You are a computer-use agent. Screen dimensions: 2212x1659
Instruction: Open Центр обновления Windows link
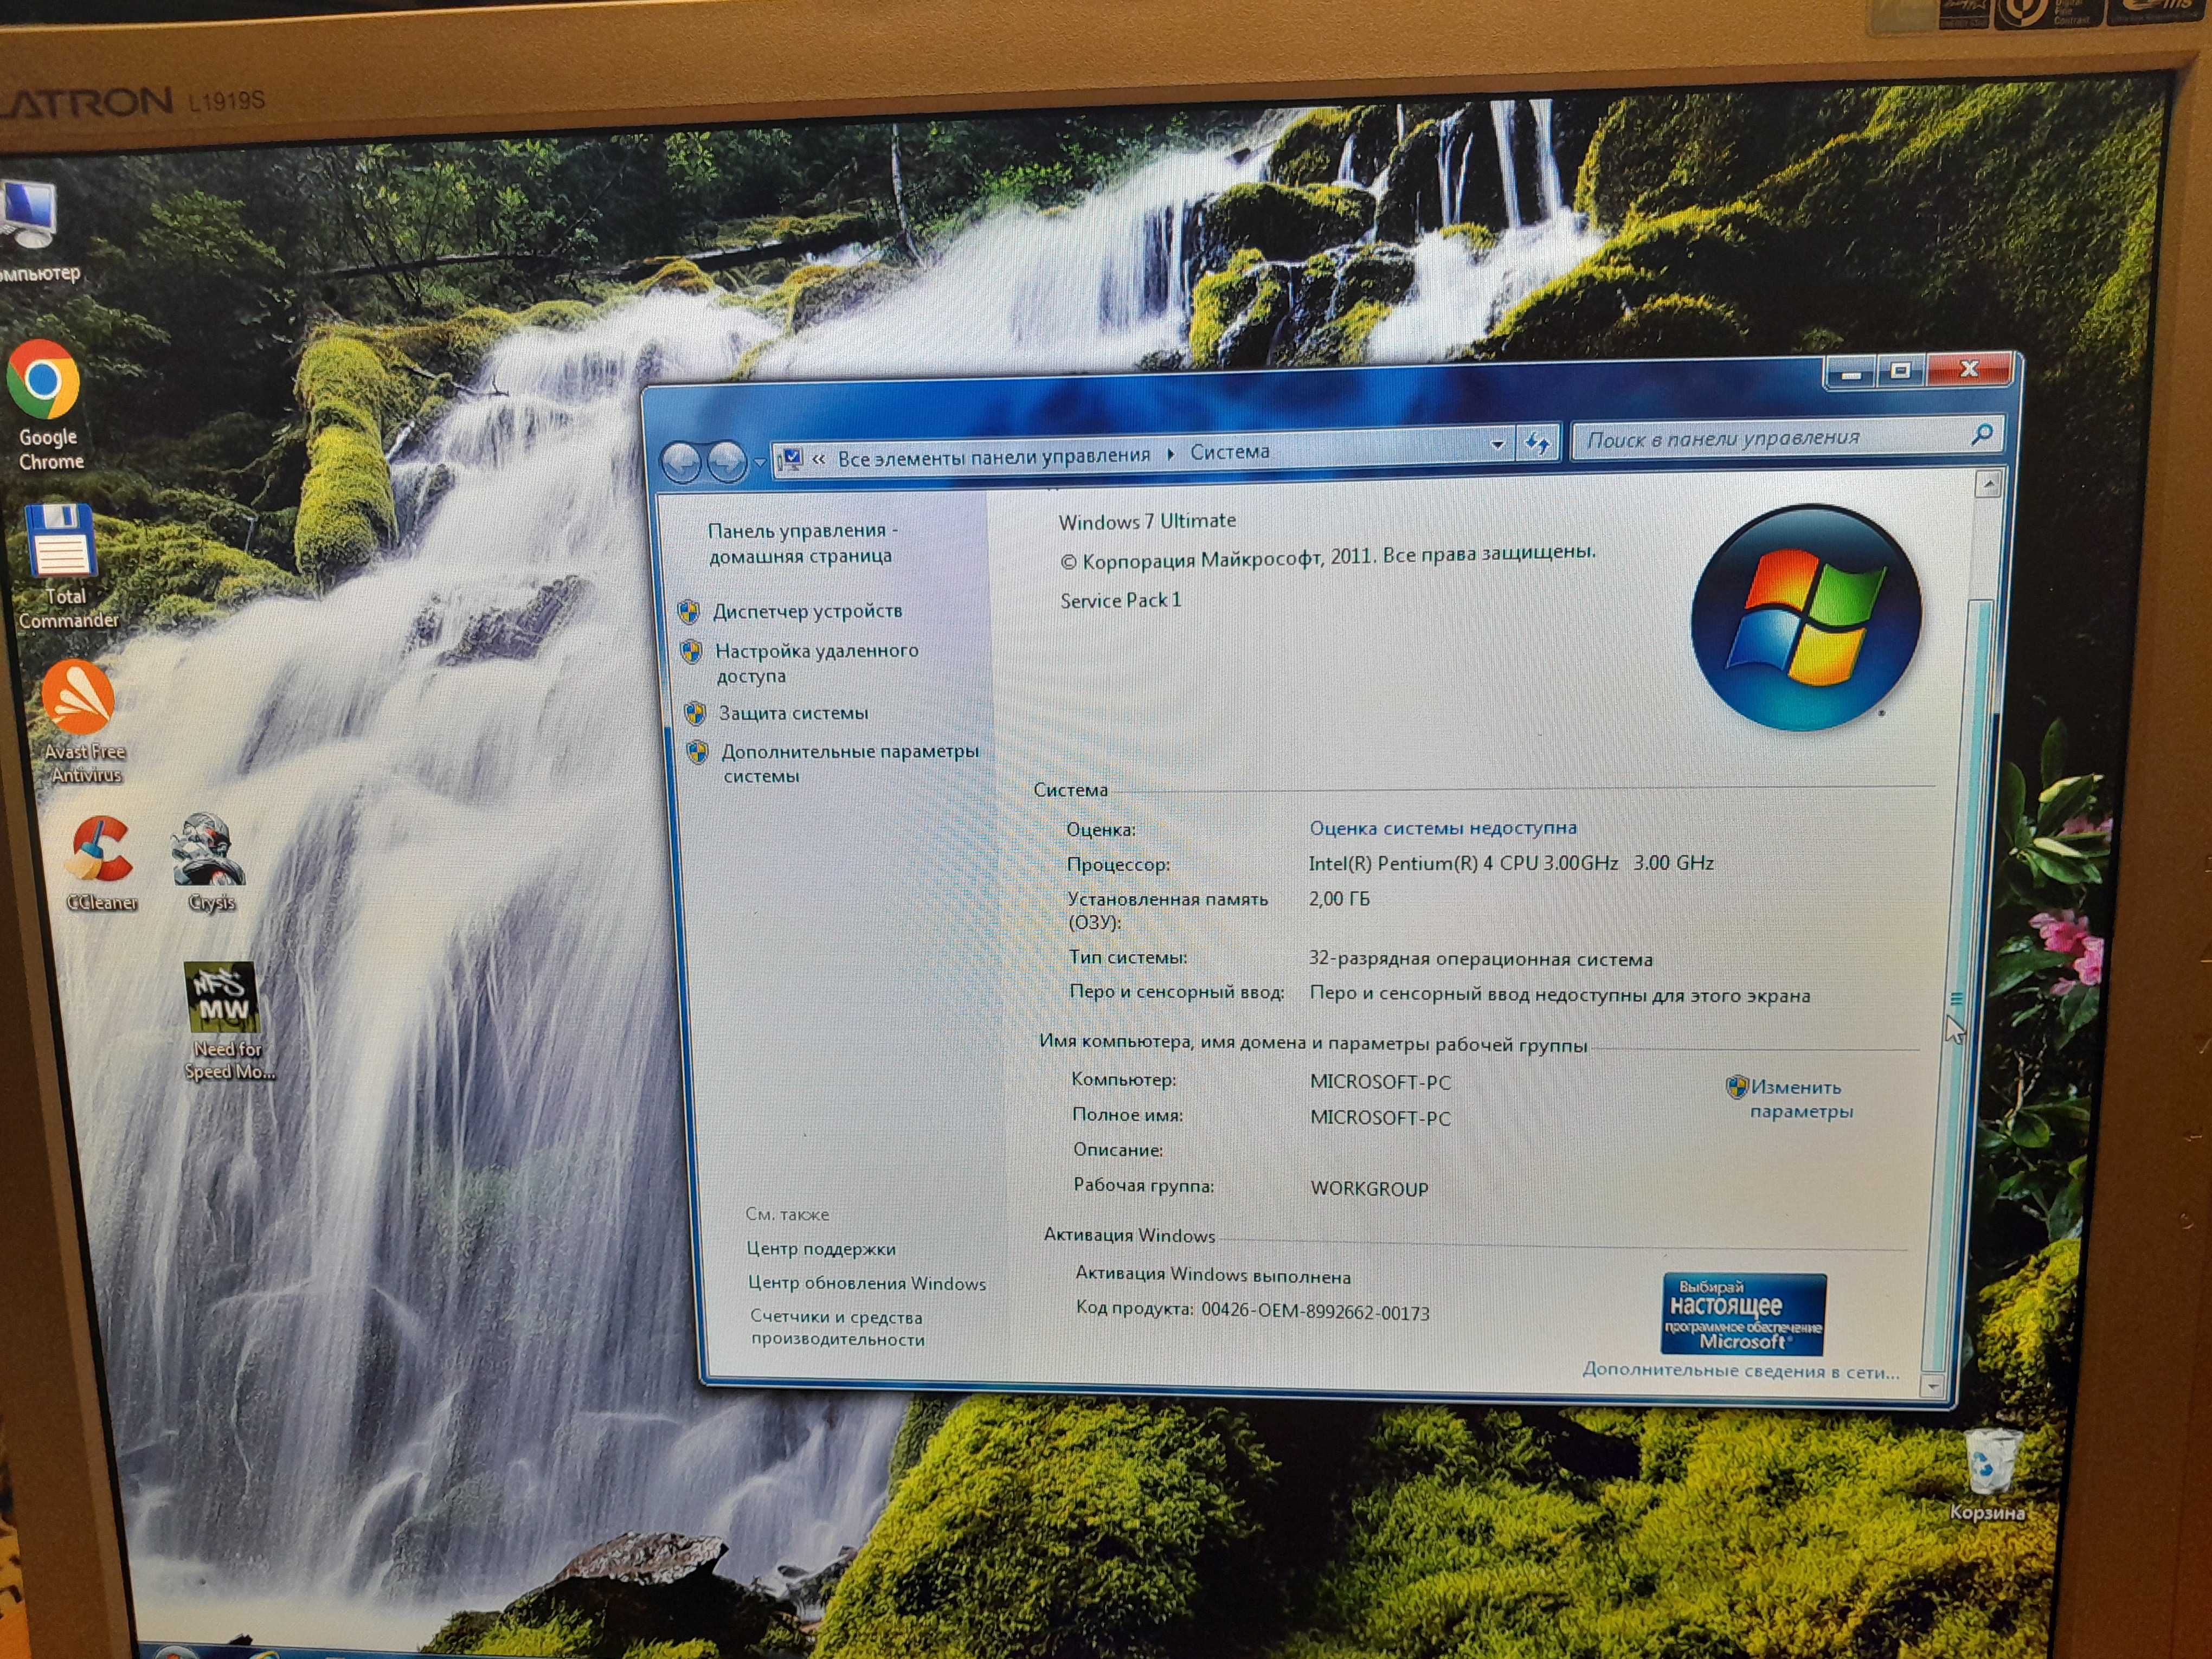867,1283
